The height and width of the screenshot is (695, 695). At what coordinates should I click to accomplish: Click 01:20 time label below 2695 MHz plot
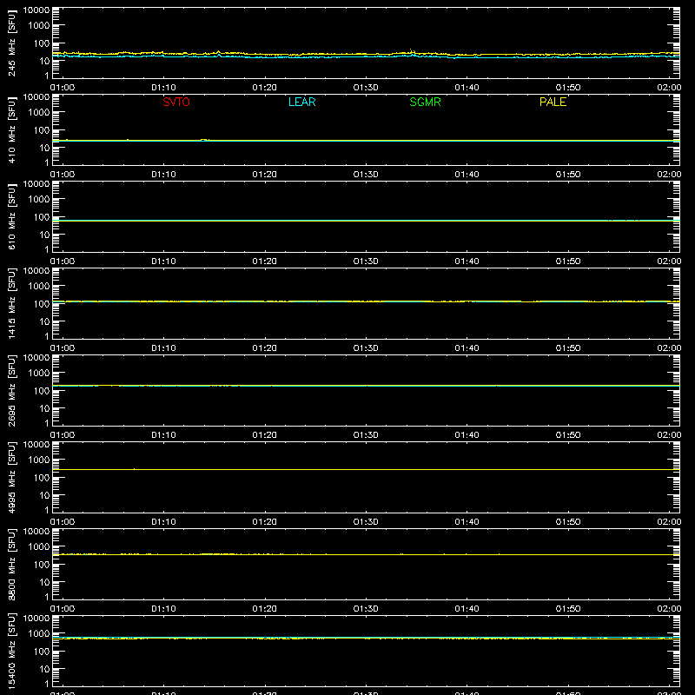(x=265, y=435)
